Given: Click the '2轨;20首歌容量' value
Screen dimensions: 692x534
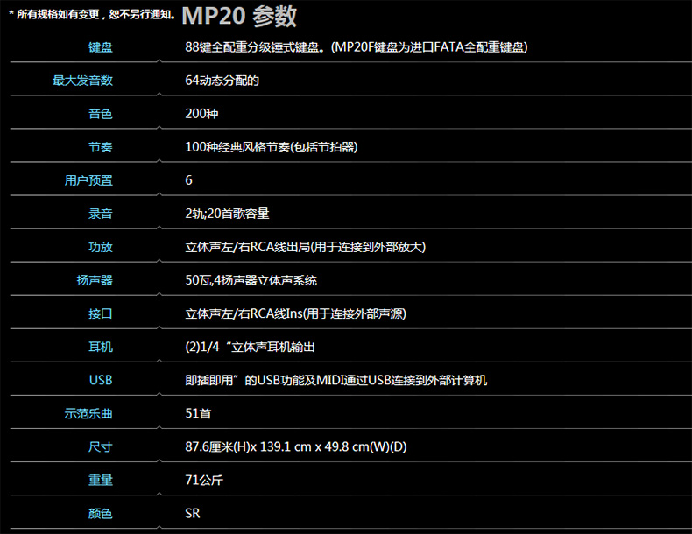Looking at the screenshot, I should coord(227,214).
